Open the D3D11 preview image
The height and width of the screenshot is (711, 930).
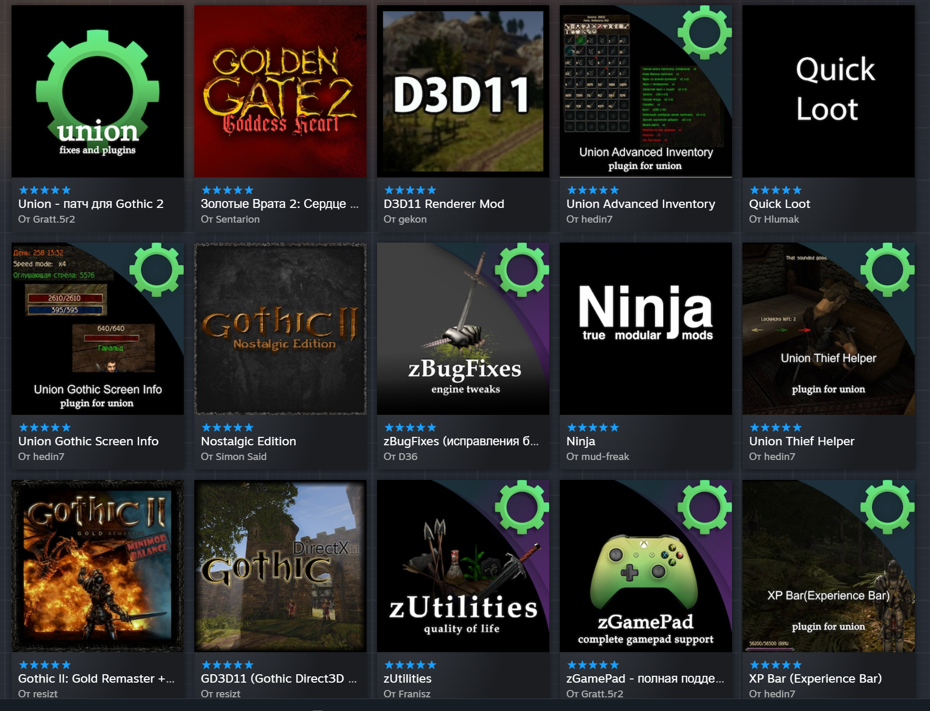(x=463, y=91)
